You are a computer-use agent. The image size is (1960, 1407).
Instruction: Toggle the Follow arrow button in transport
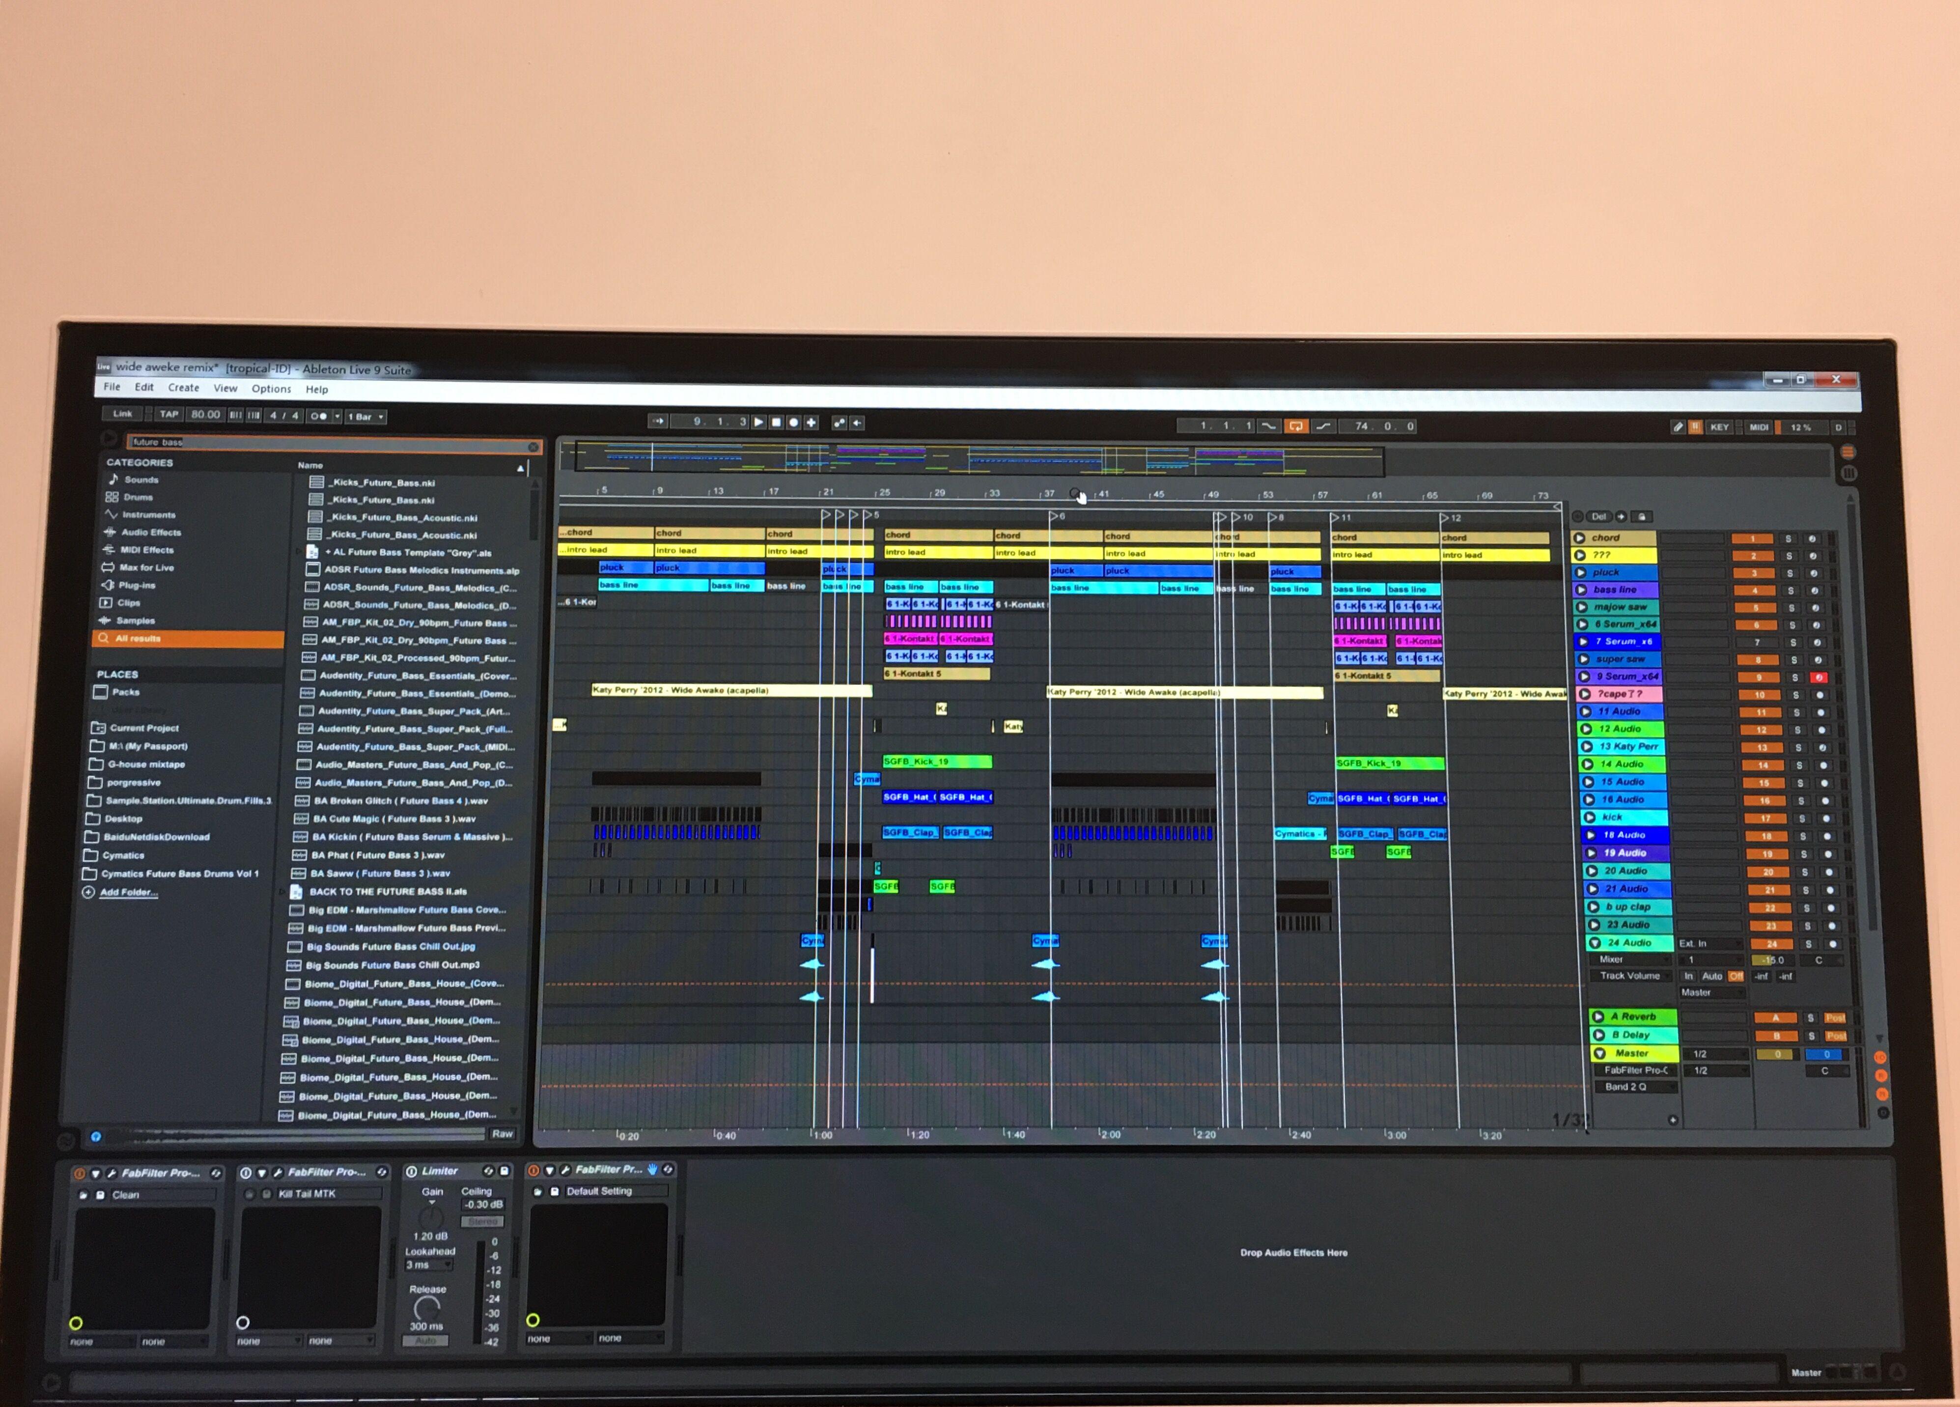tap(659, 421)
